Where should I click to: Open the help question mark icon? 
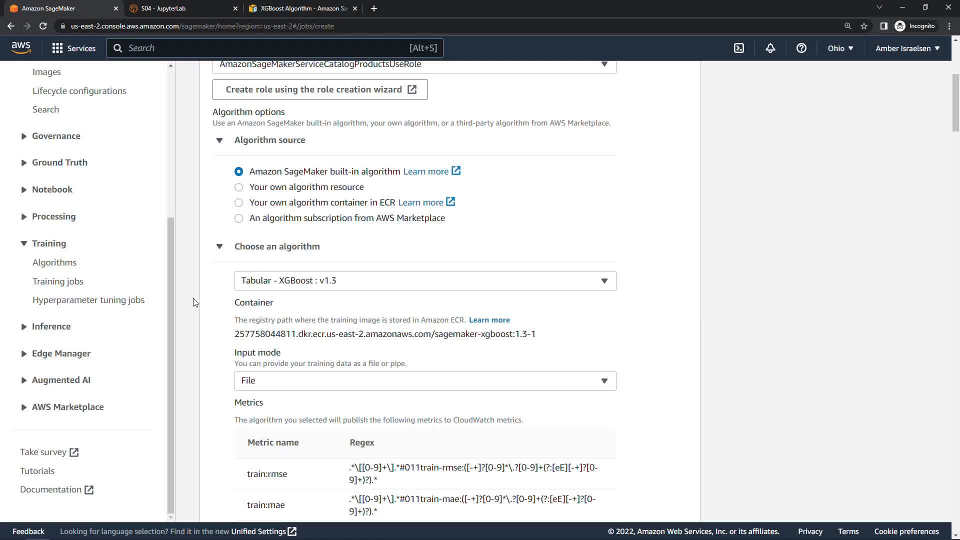tap(801, 48)
